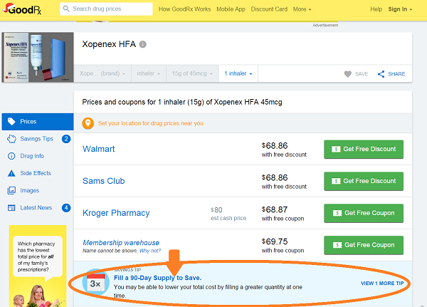The width and height of the screenshot is (427, 307).
Task: Click the 'Why not?' link
Action: (x=150, y=251)
